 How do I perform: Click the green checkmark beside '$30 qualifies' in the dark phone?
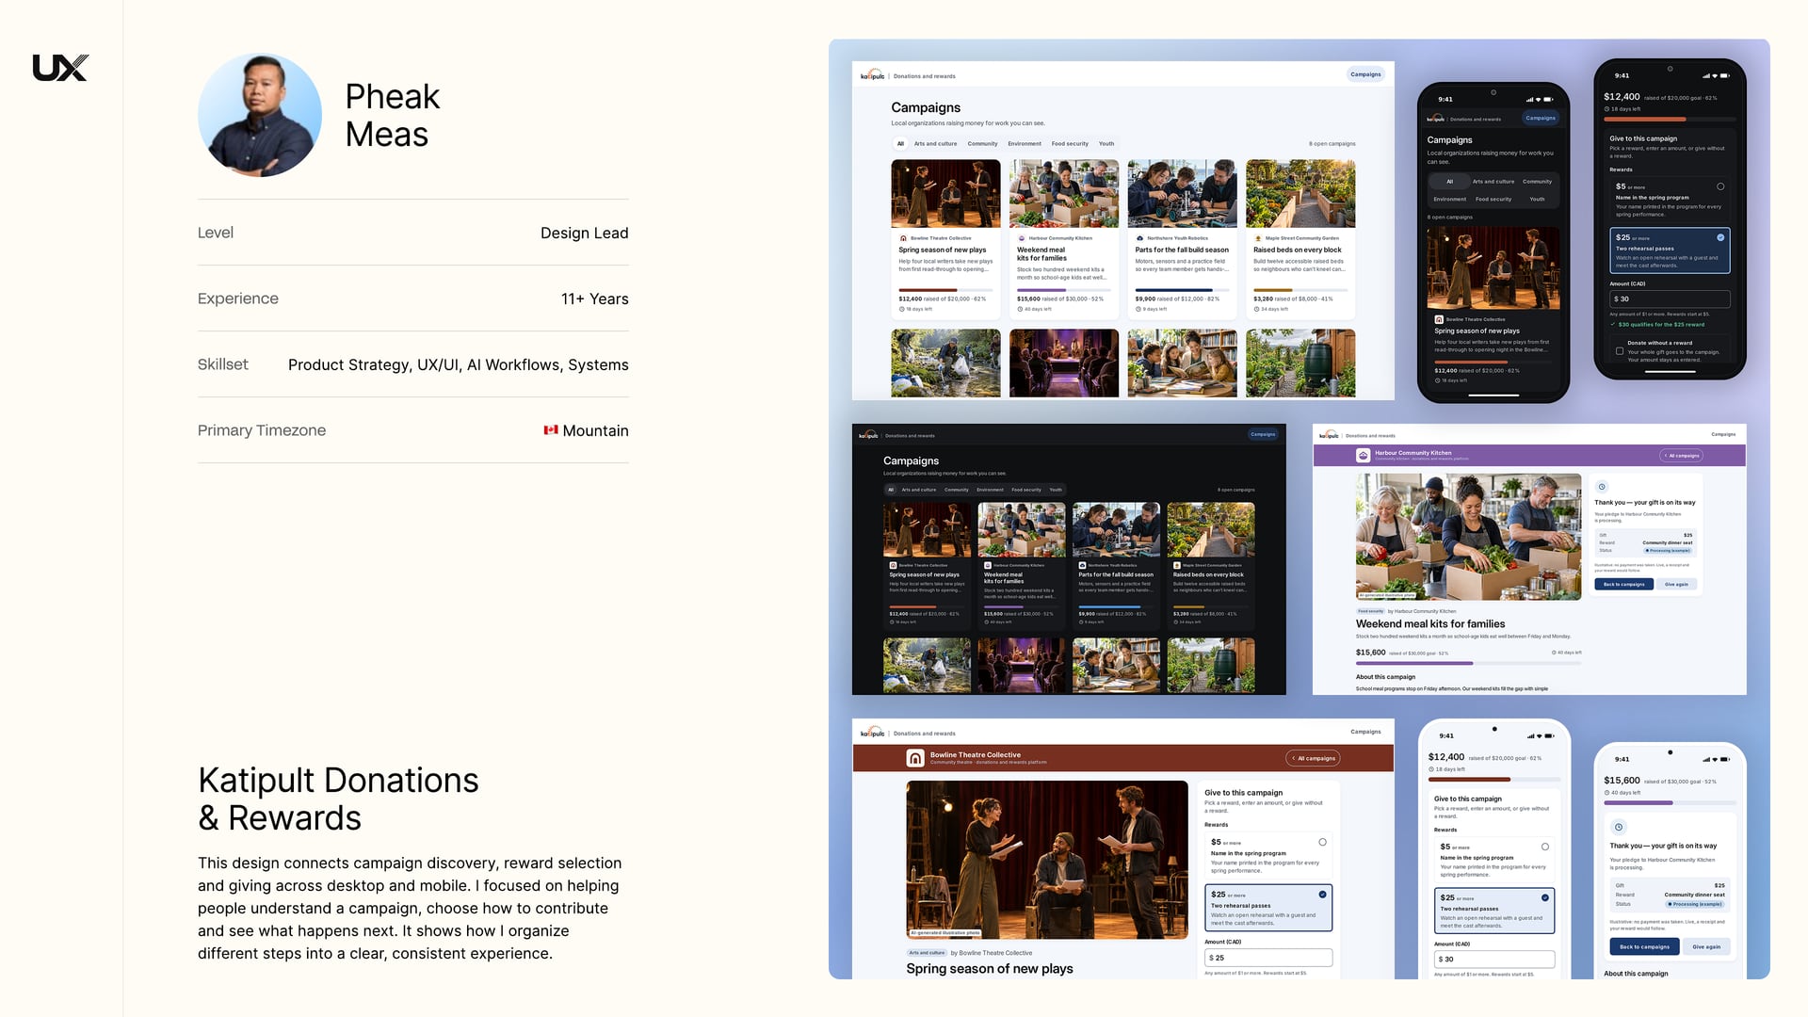pyautogui.click(x=1612, y=324)
